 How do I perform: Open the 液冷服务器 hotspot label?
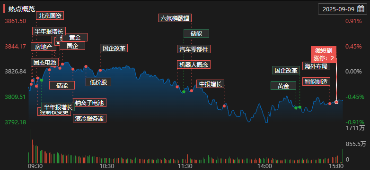click(x=89, y=118)
